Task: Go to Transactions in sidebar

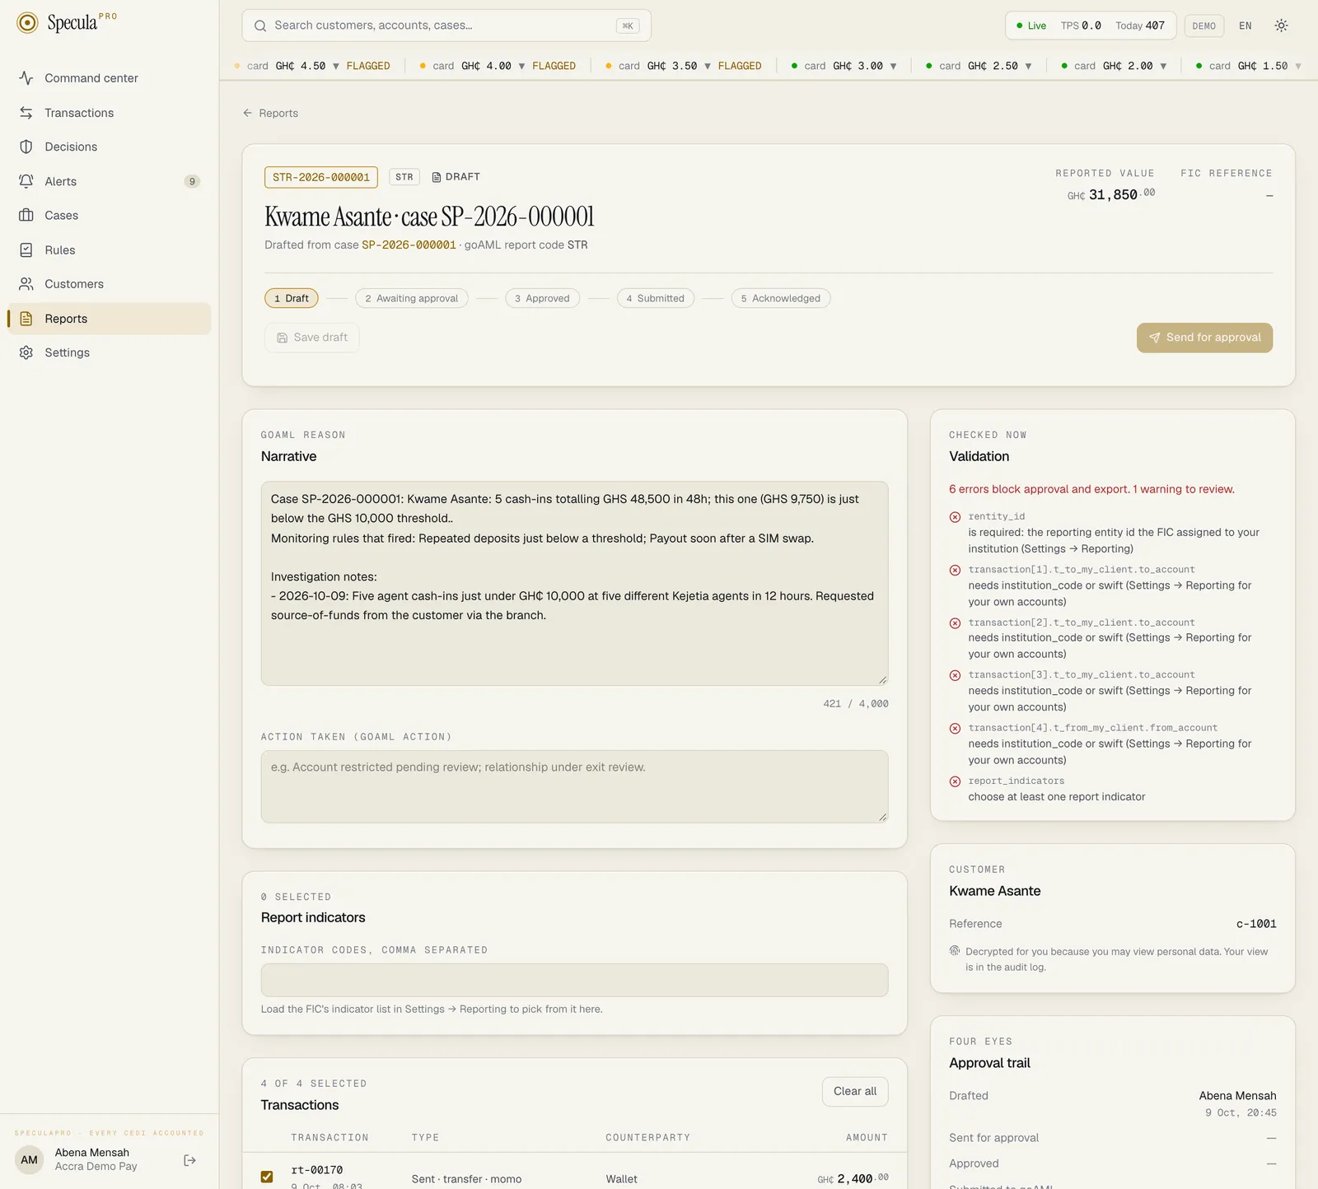Action: (x=109, y=113)
